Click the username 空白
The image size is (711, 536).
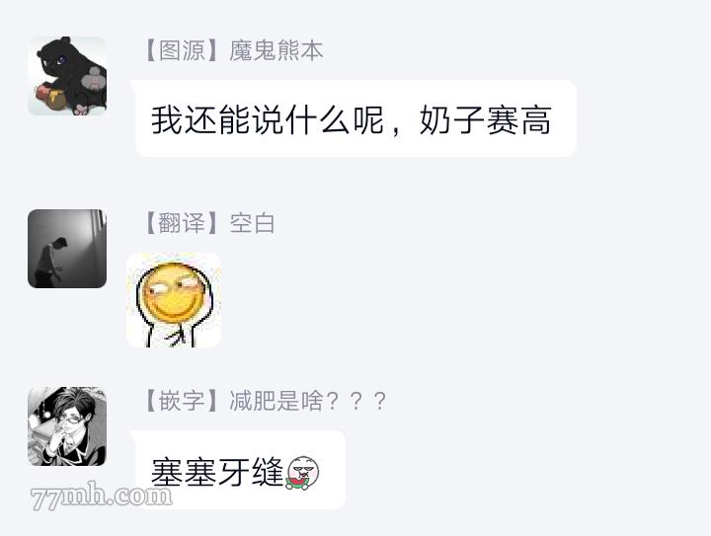point(252,223)
